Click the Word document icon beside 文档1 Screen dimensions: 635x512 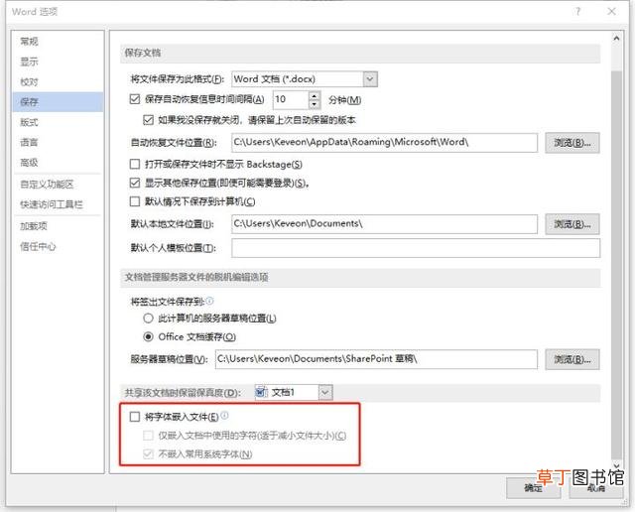262,392
